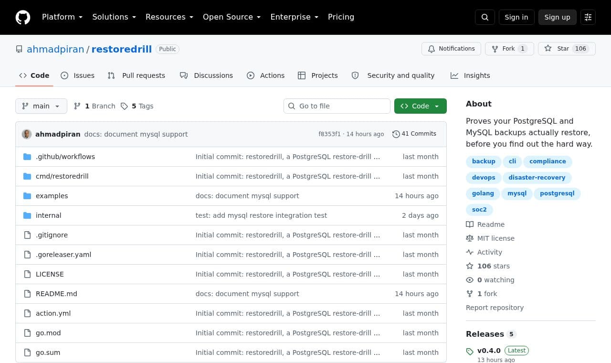Select the examples folder icon
Screen dimensions: 611x363
[x=27, y=196]
